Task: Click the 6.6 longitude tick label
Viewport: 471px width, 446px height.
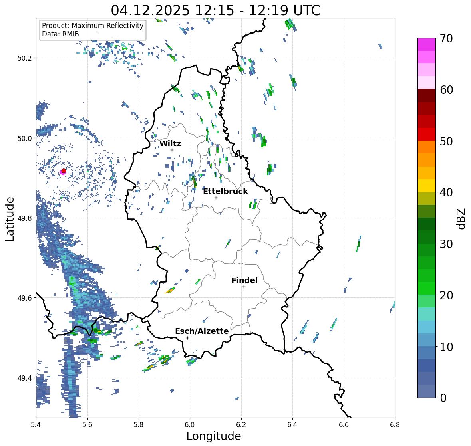Action: coord(344,424)
